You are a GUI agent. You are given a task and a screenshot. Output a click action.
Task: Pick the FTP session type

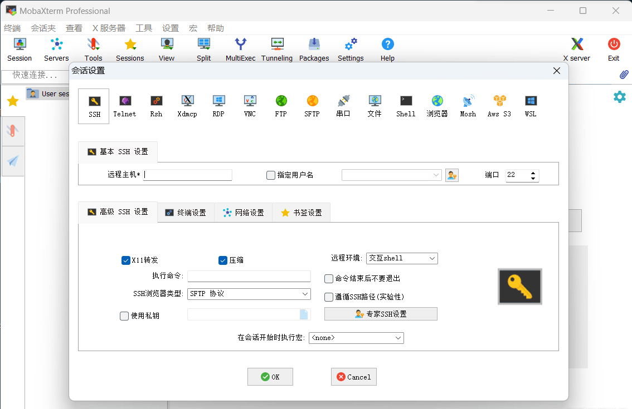point(281,106)
